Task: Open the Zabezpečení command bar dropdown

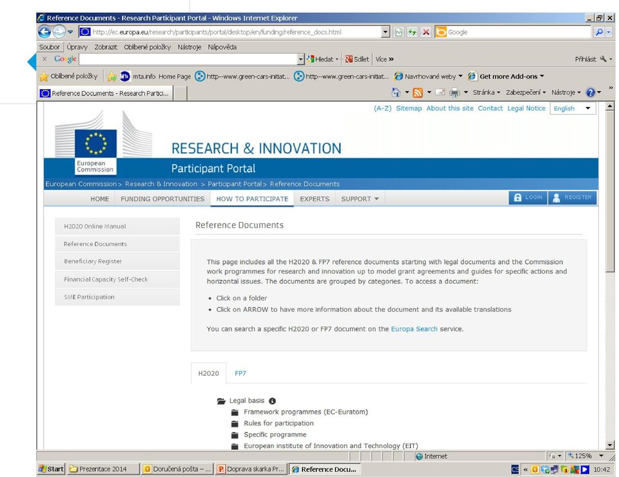Action: coord(526,92)
